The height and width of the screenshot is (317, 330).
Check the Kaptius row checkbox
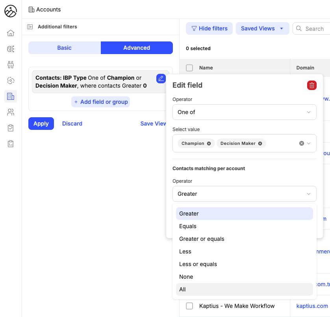[189, 306]
